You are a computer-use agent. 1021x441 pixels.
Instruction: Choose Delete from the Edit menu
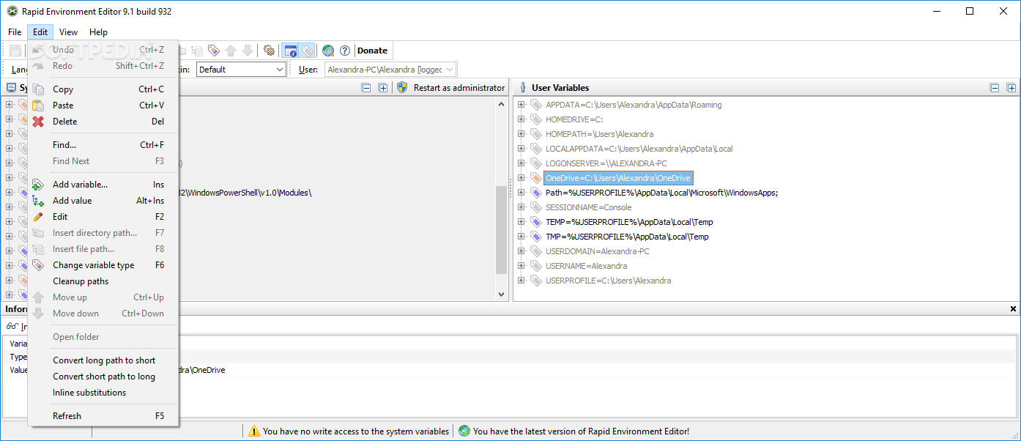click(103, 122)
